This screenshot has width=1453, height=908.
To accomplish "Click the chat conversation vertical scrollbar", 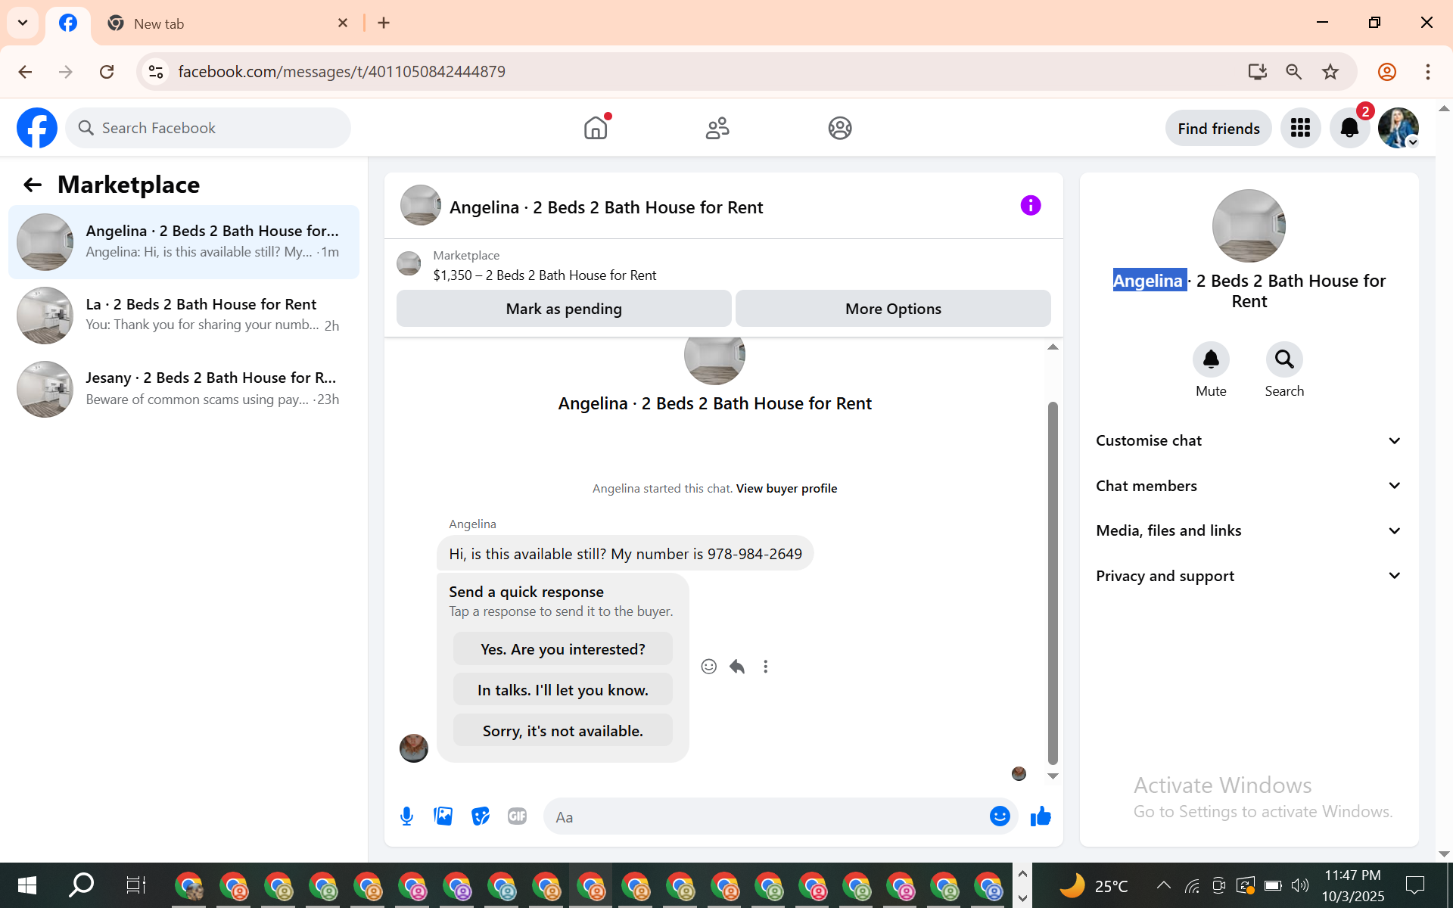I will click(1053, 583).
